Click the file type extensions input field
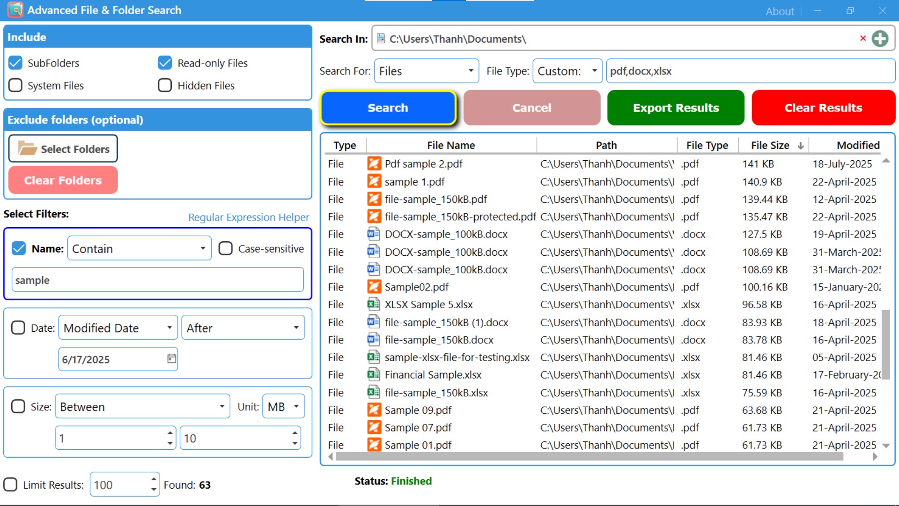 751,71
